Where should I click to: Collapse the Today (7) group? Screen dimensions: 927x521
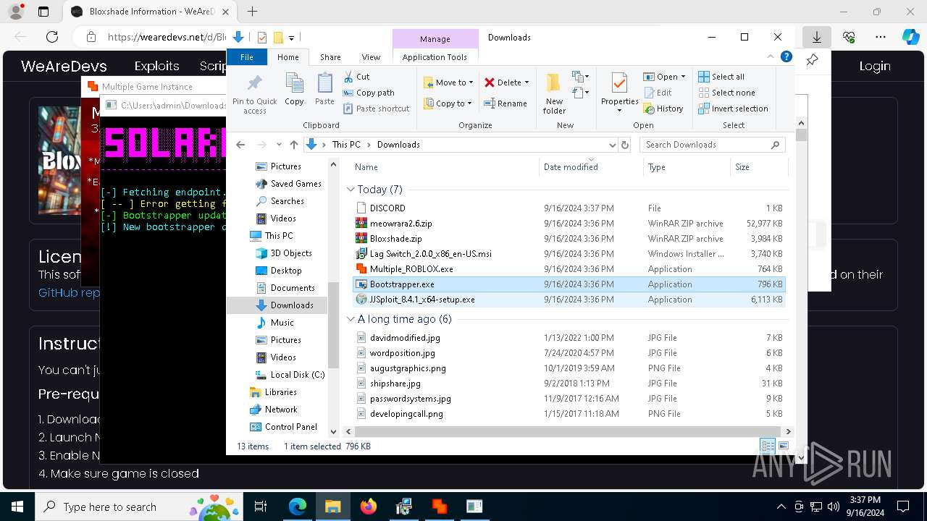pos(351,190)
